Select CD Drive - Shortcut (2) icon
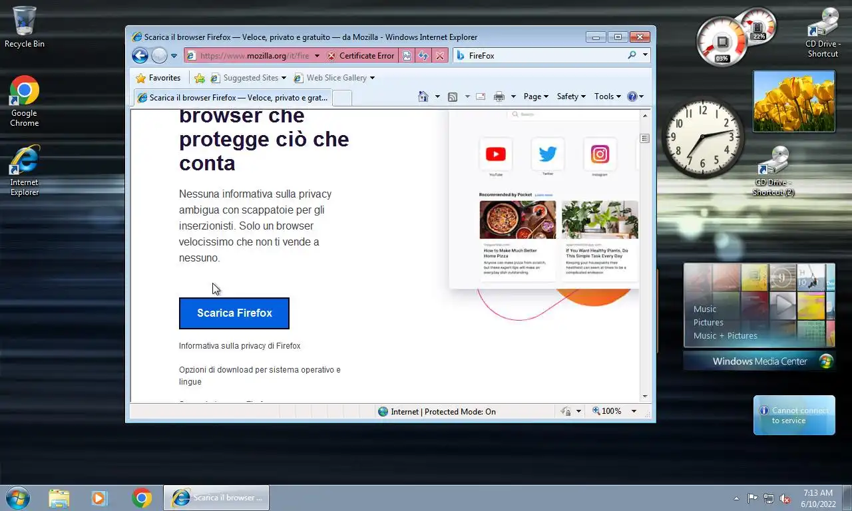 [x=773, y=172]
